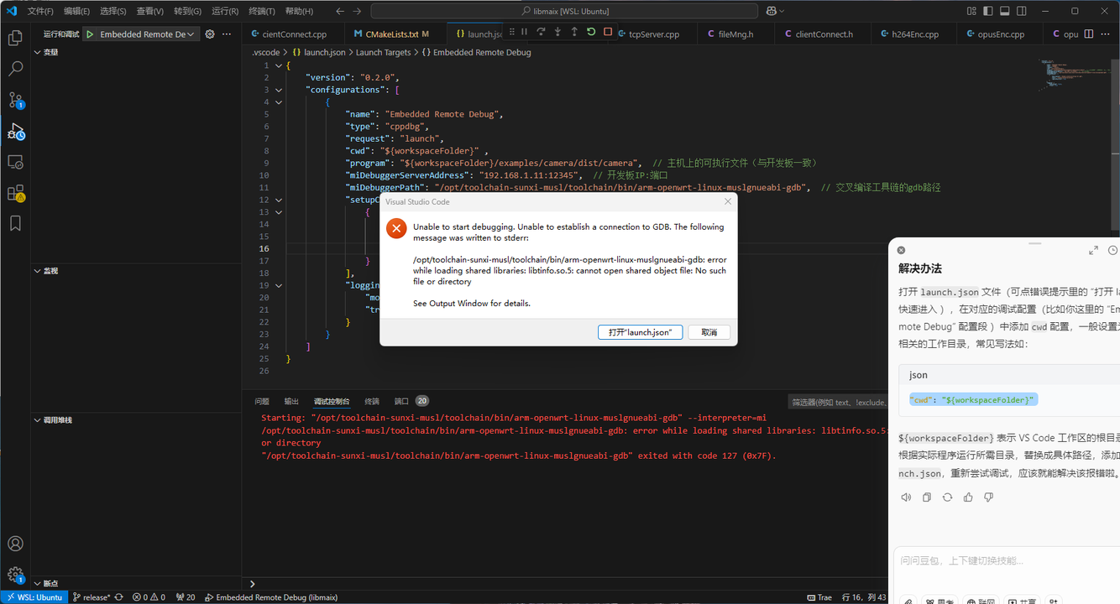
Task: Open errors and warnings count in status bar
Action: coord(149,597)
